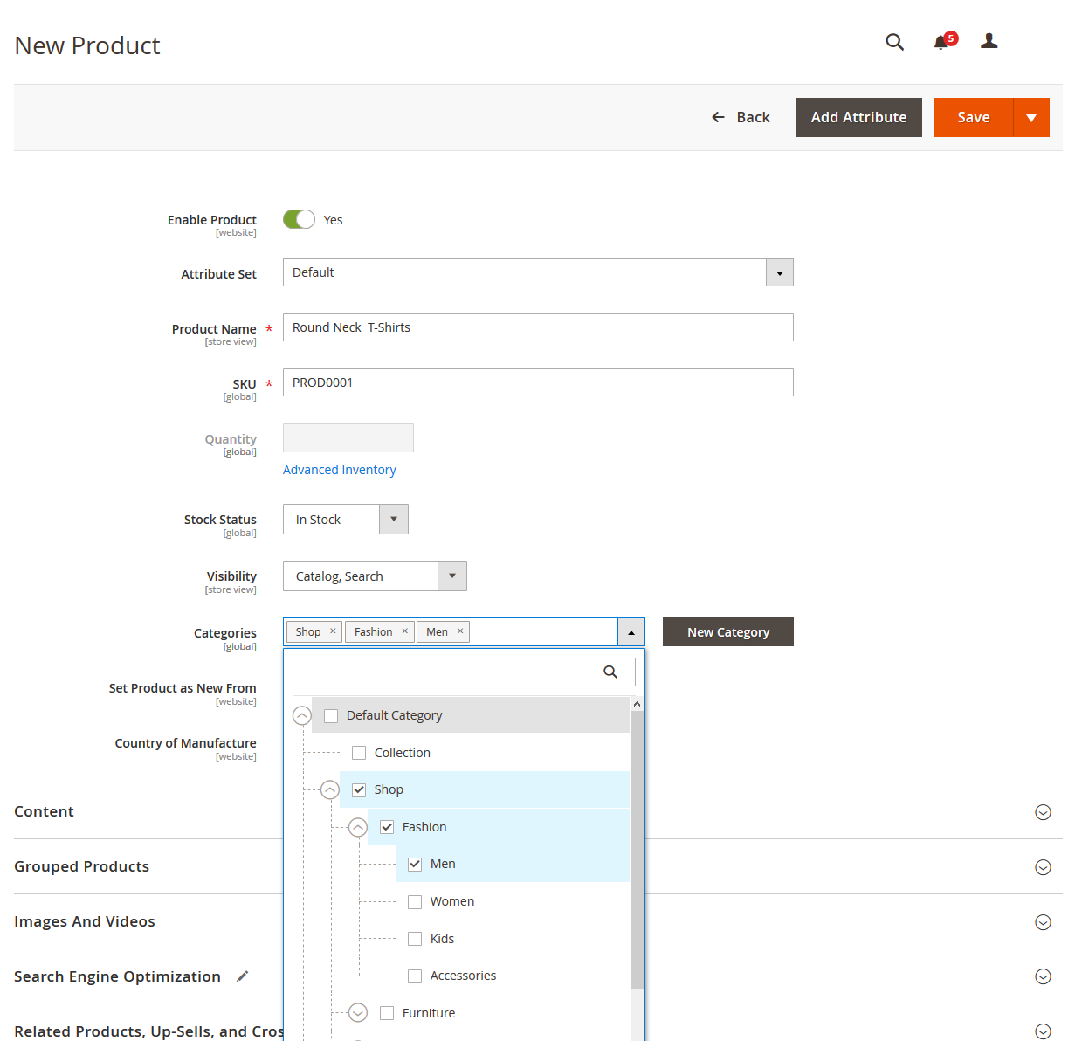Click the category search input field
Image resolution: width=1089 pixels, height=1041 pixels.
click(464, 672)
